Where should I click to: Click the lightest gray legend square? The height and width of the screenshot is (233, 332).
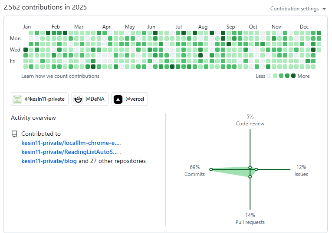(x=269, y=76)
